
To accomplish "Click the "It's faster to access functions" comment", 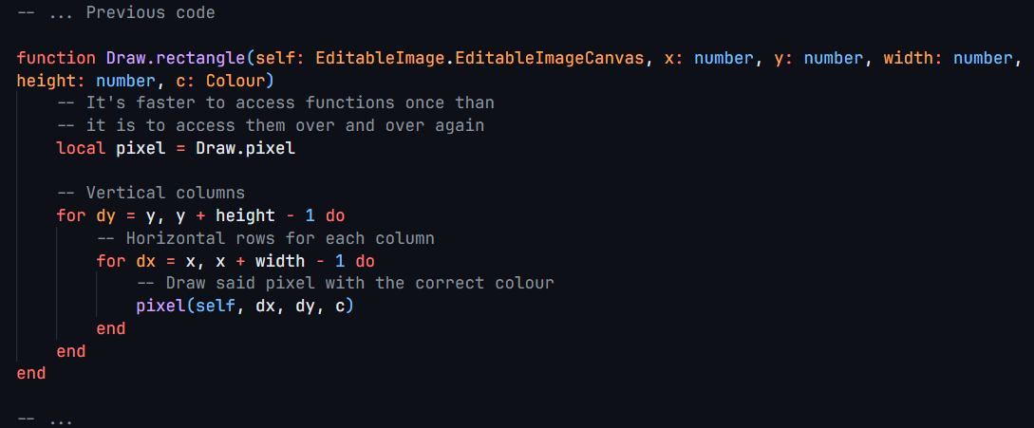I will coord(275,102).
